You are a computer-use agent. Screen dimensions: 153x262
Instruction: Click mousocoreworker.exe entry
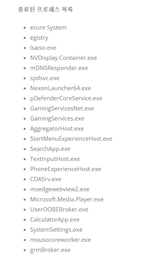tap(61, 240)
